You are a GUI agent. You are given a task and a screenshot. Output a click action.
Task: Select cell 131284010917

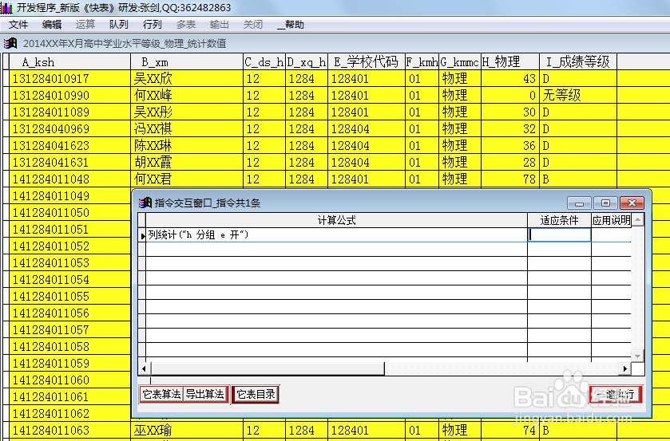tap(69, 79)
